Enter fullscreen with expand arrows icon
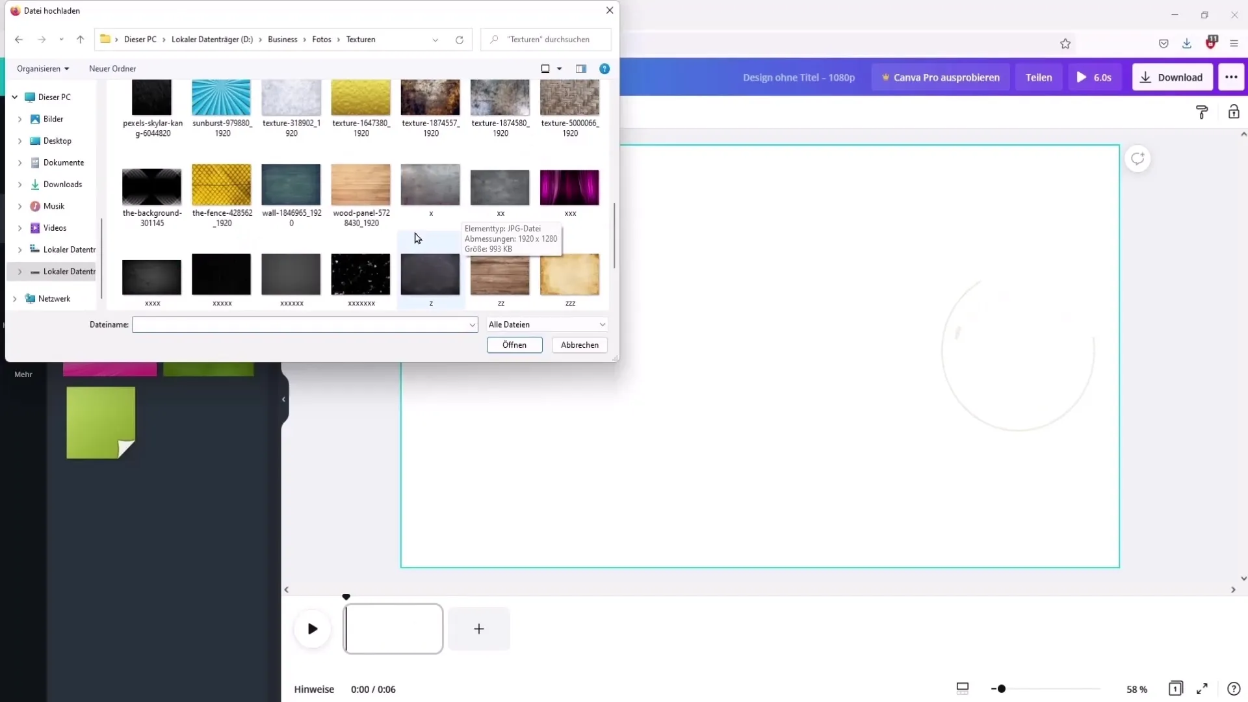Viewport: 1248px width, 702px height. pos(1202,688)
